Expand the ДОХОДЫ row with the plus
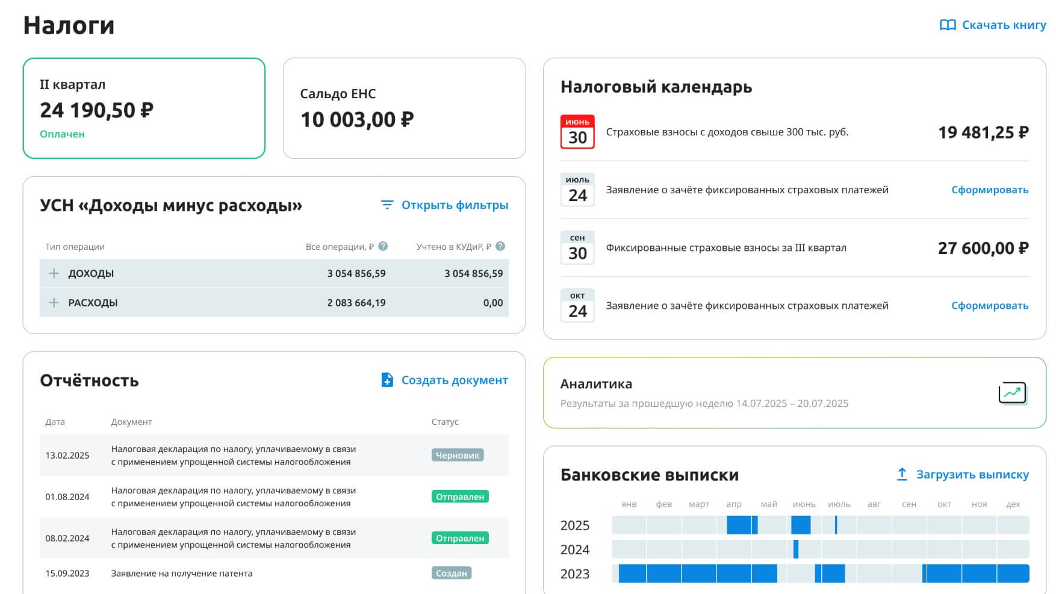 53,273
